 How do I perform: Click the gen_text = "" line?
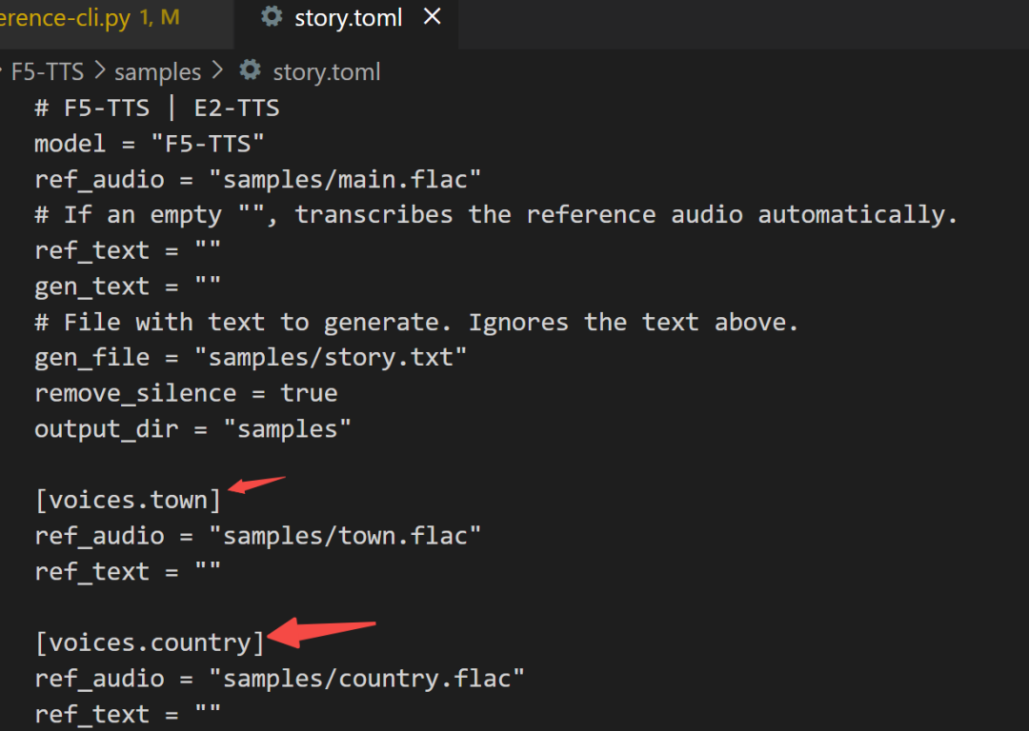pos(128,286)
